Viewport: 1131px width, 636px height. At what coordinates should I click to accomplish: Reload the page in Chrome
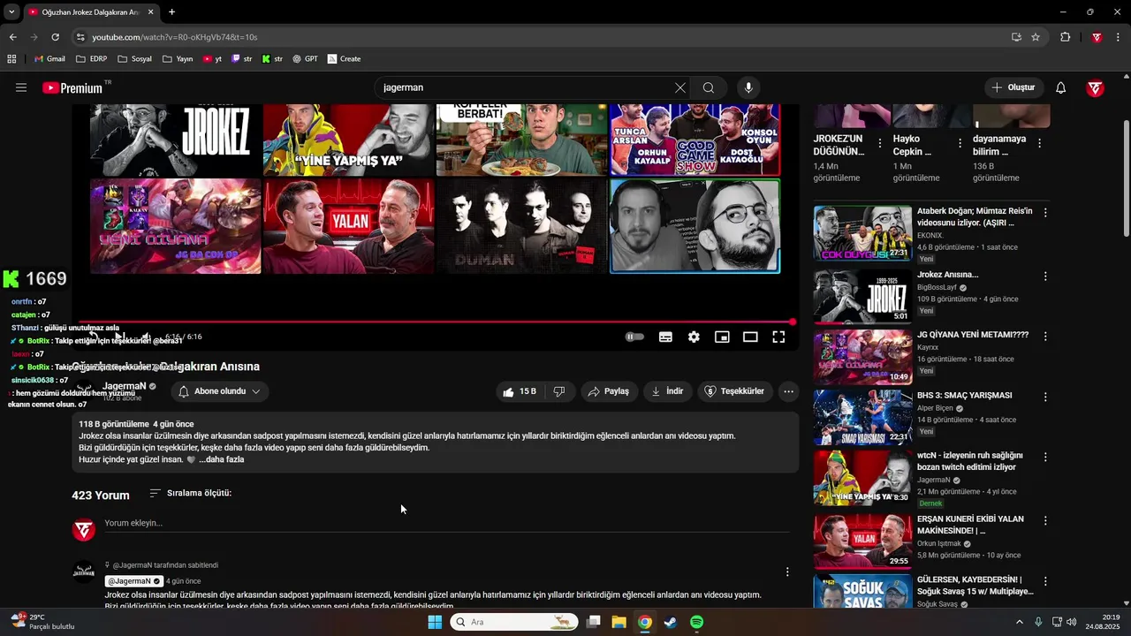(x=55, y=37)
